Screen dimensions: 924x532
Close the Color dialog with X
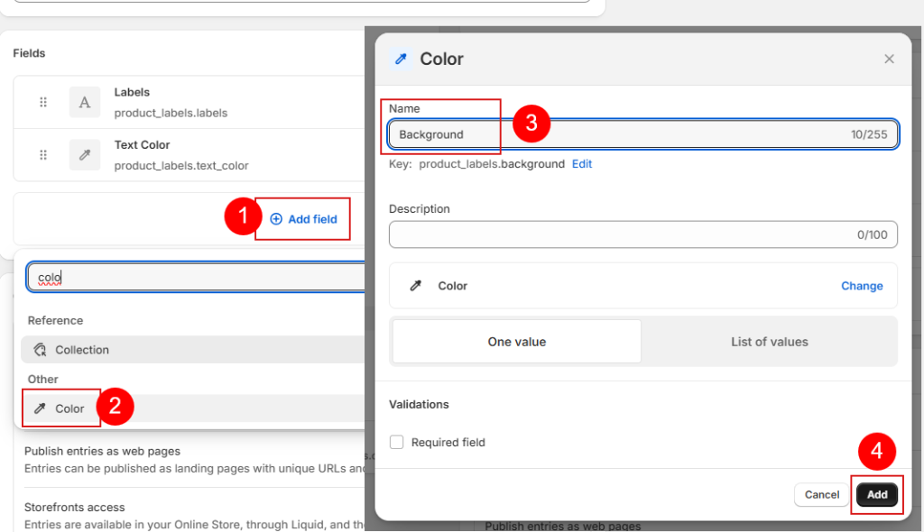click(x=889, y=60)
